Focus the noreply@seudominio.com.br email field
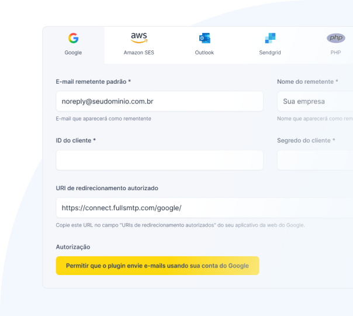353x316 pixels. pyautogui.click(x=160, y=101)
